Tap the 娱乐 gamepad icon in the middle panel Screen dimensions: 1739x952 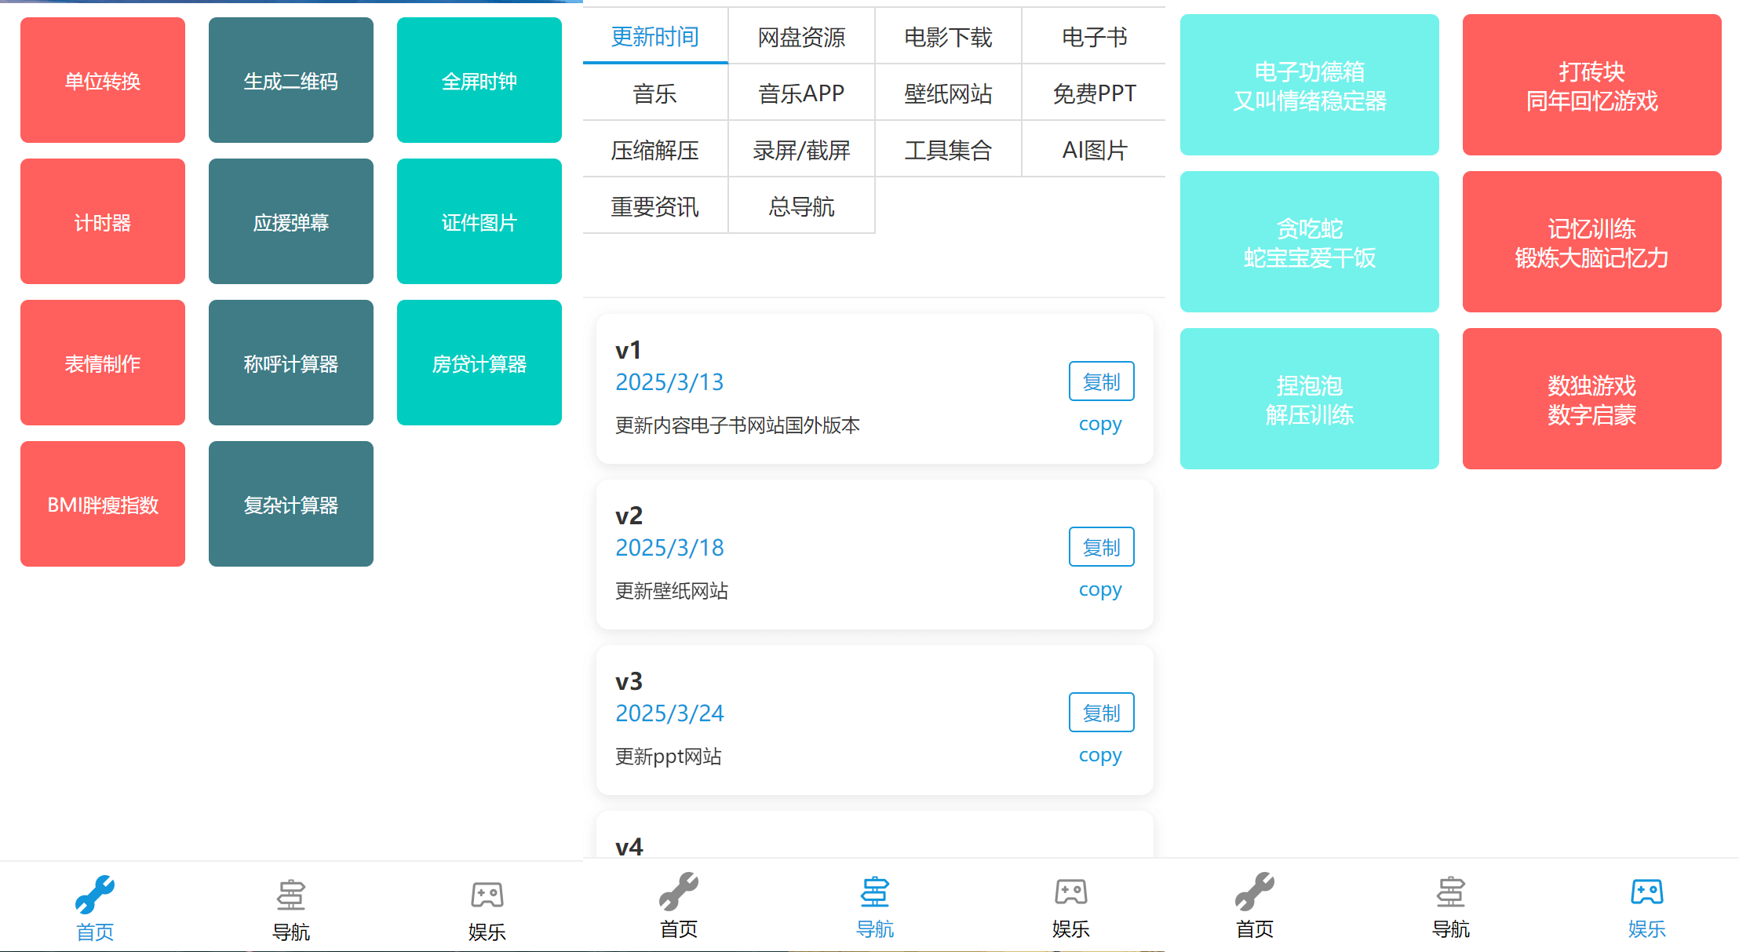tap(1070, 892)
